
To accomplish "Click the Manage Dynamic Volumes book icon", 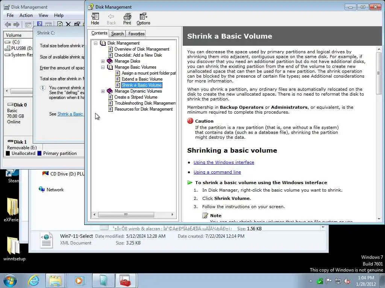I will click(110, 91).
